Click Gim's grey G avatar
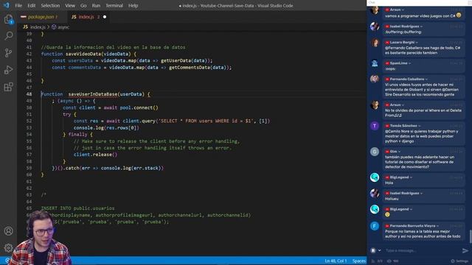Image resolution: width=472 pixels, height=265 pixels. point(375,152)
